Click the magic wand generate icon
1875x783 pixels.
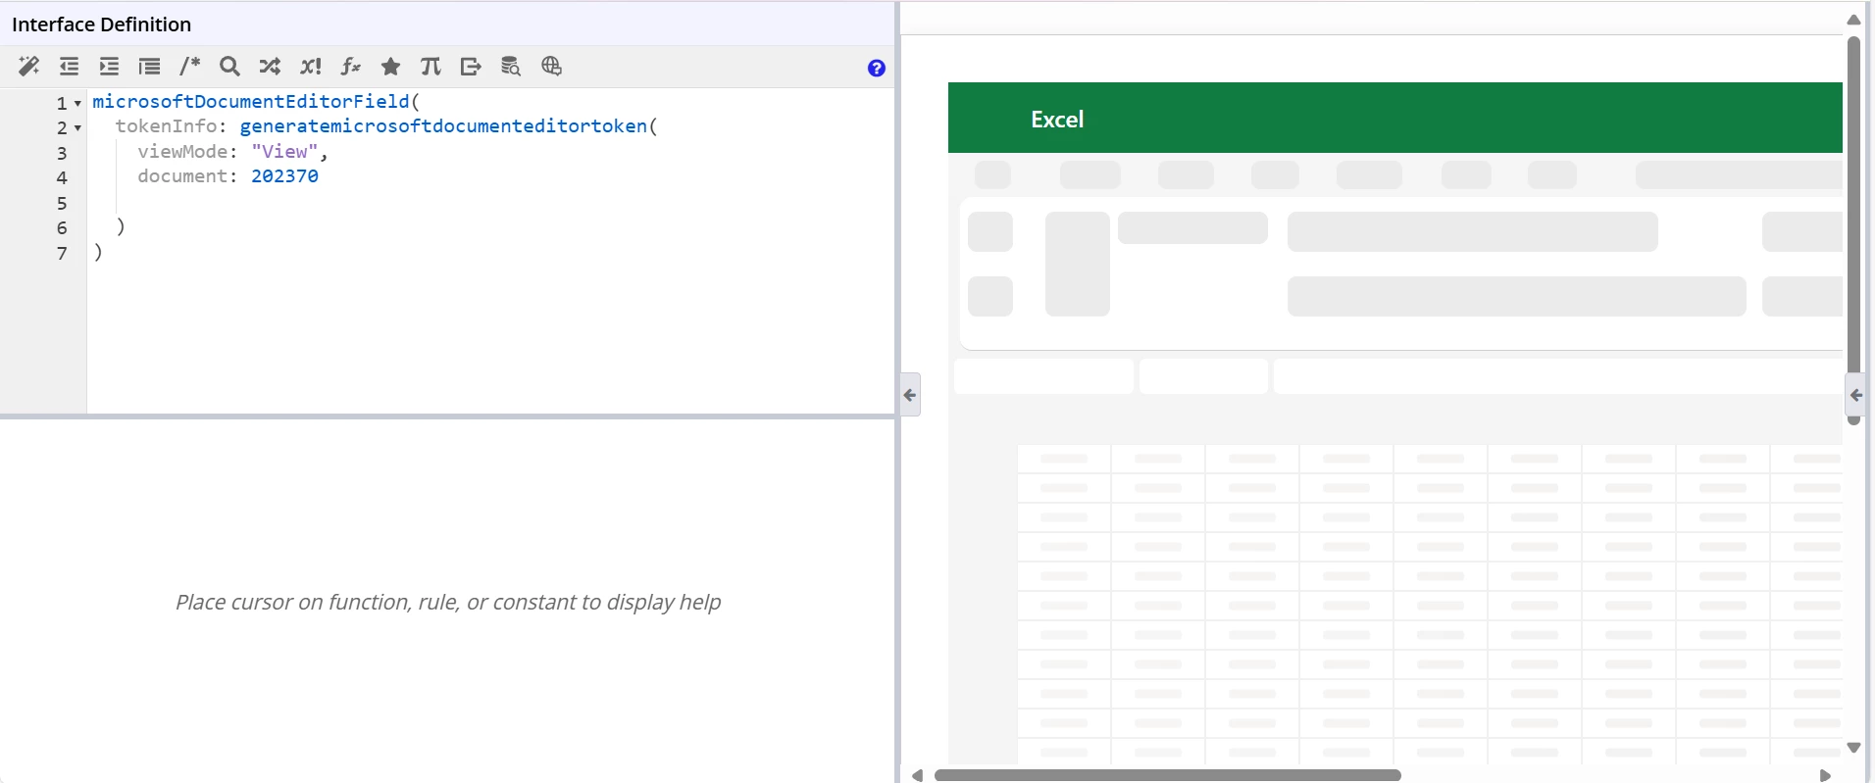click(28, 67)
